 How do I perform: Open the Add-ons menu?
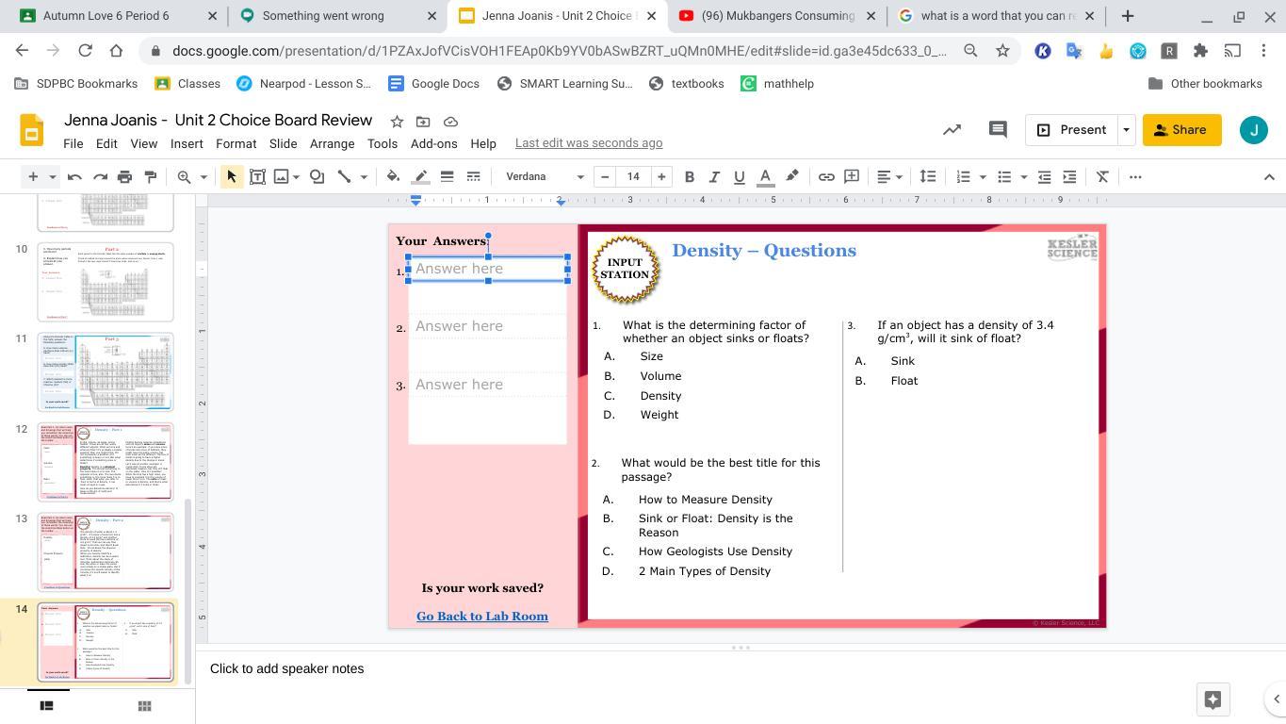(x=433, y=143)
